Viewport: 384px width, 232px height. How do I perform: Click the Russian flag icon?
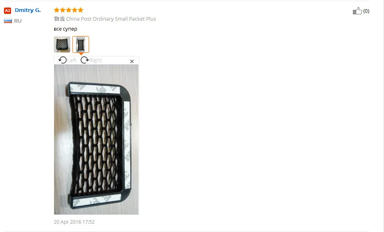8,21
